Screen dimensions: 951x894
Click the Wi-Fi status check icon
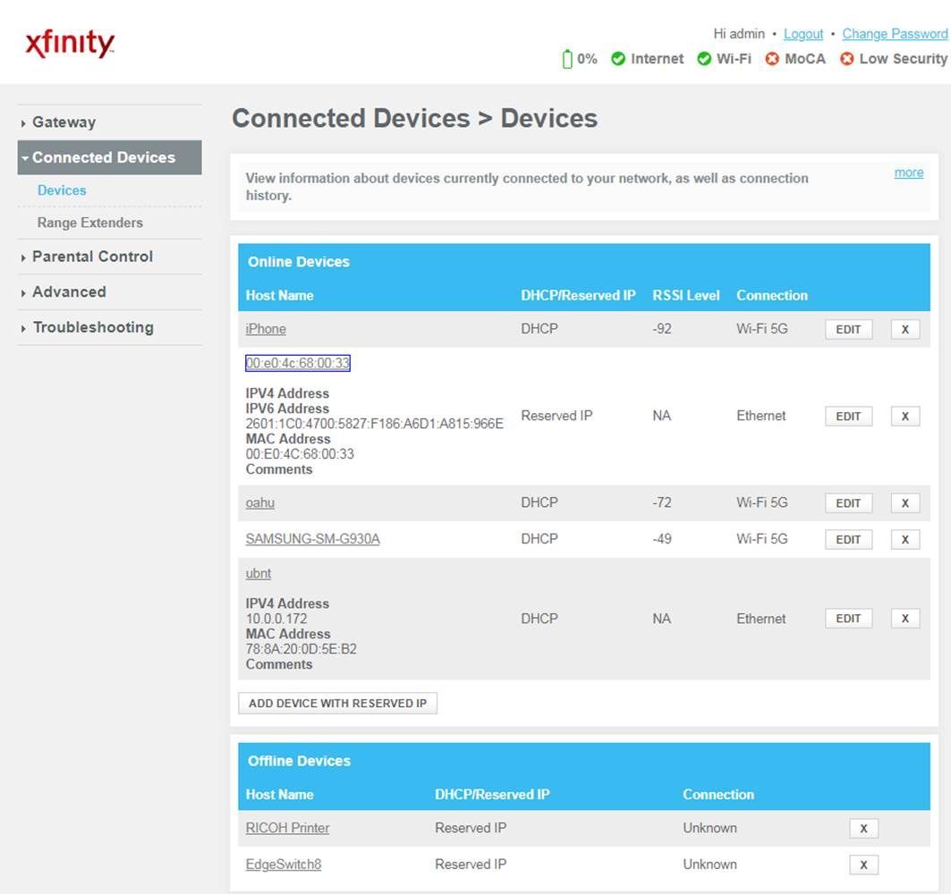[x=704, y=59]
